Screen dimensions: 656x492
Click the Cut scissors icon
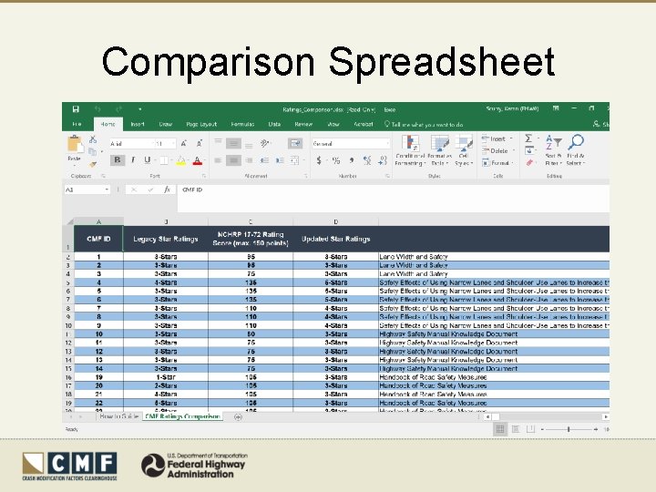93,139
